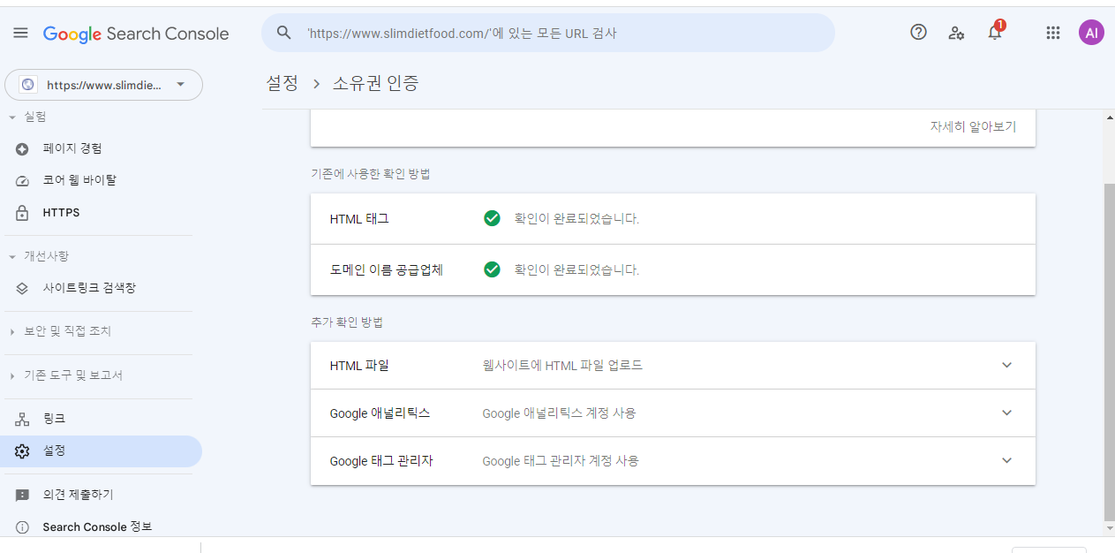Click the 소유권 인증 breadcrumb
This screenshot has width=1115, height=553.
[375, 83]
